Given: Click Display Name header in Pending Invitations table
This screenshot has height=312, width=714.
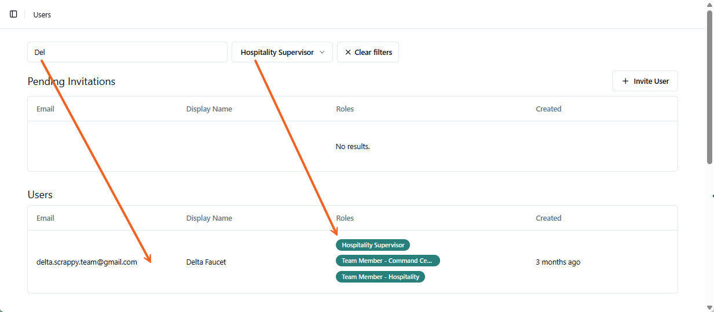Looking at the screenshot, I should tap(209, 109).
